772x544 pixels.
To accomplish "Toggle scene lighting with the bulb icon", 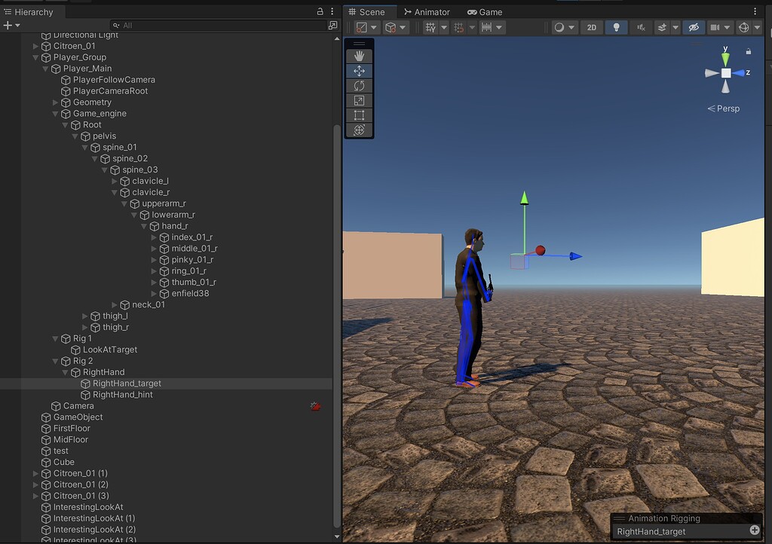I will pos(614,27).
